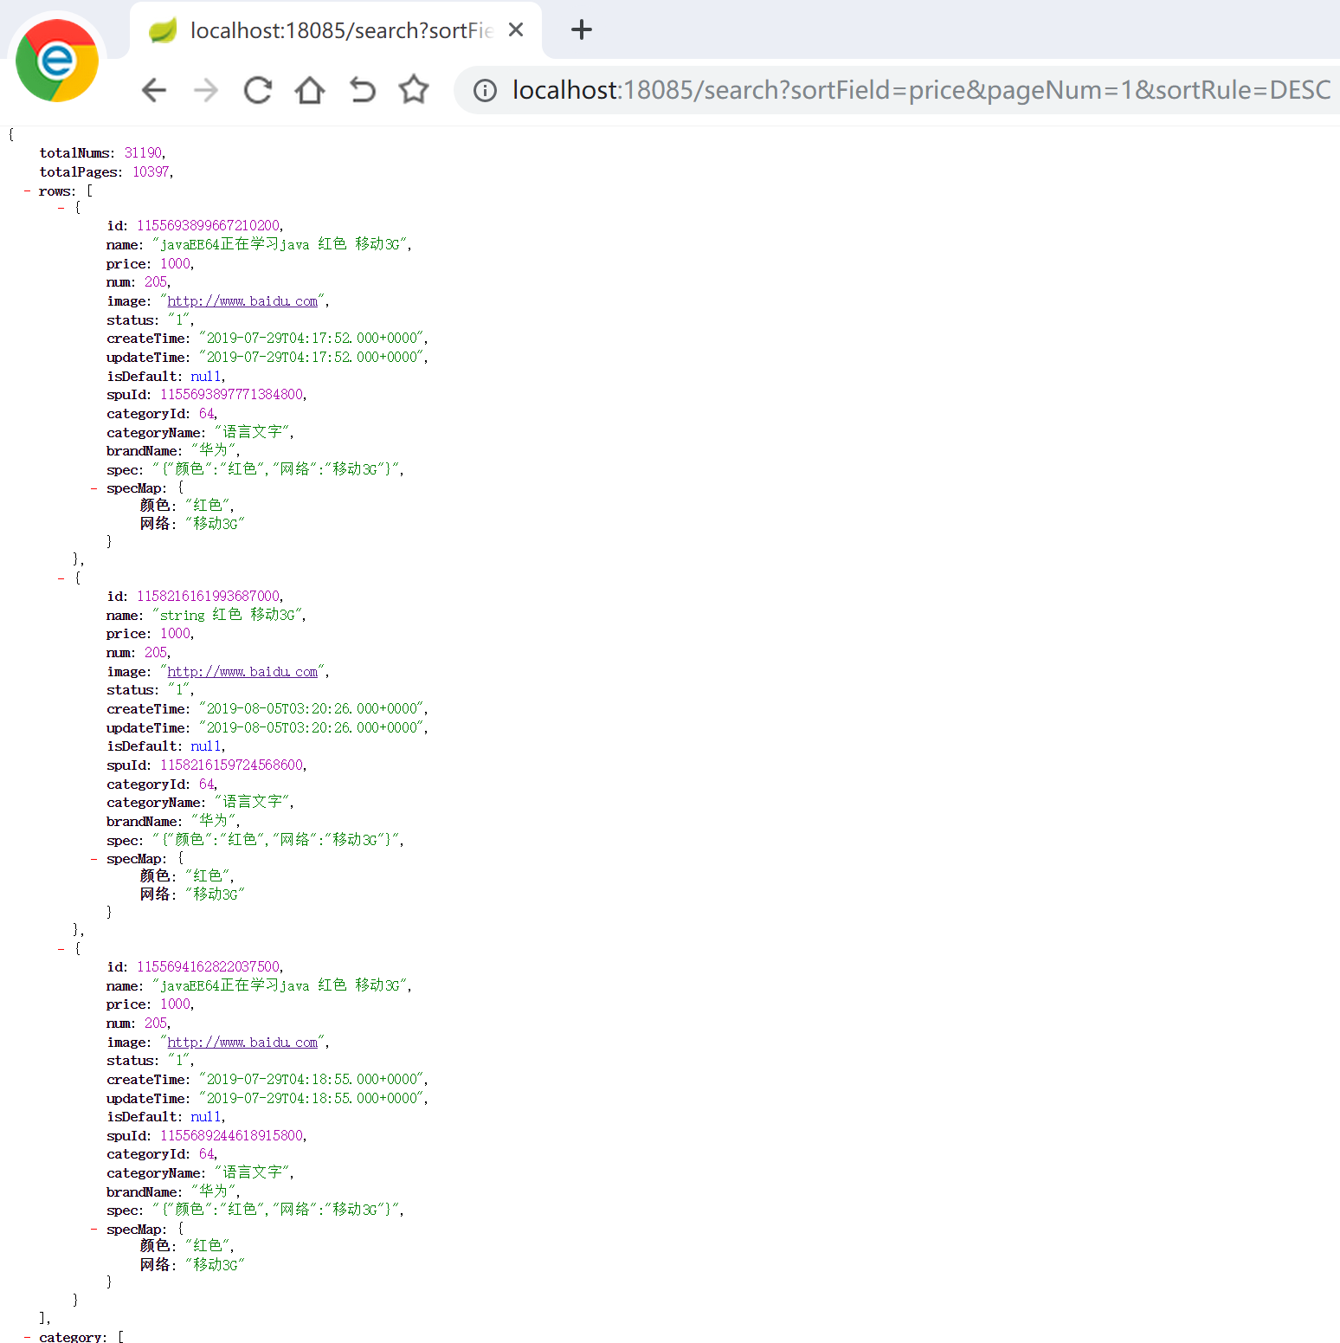
Task: Click the undo restore-tab arrow icon
Action: 362,90
